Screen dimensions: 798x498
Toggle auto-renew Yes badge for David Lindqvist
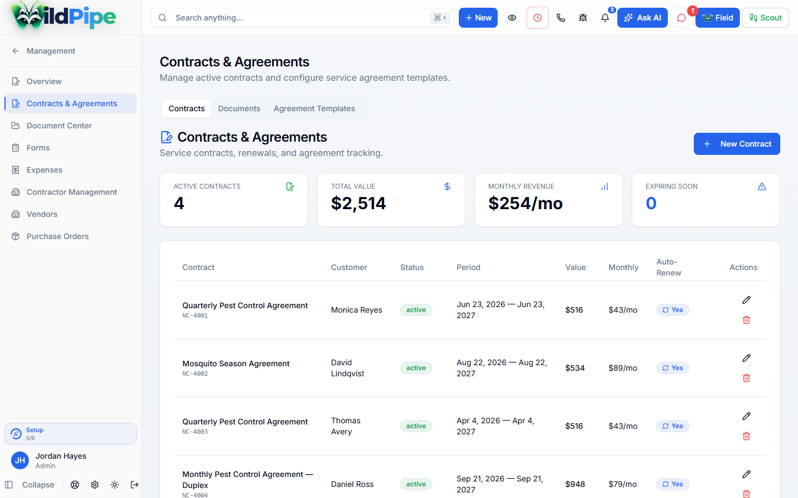tap(673, 368)
